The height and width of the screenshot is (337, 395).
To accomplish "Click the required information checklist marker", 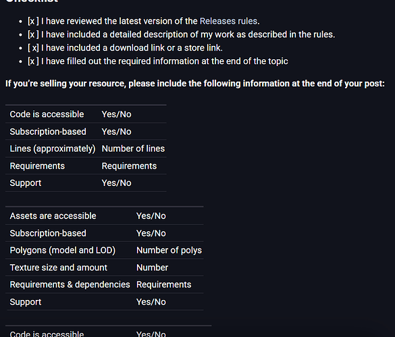I will click(x=33, y=61).
